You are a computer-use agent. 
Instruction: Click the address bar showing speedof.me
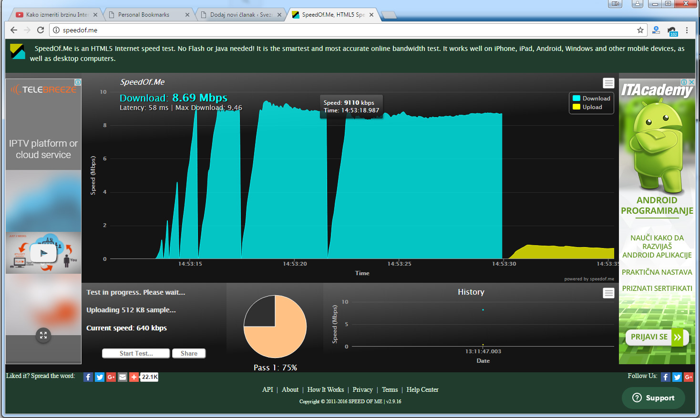click(348, 30)
